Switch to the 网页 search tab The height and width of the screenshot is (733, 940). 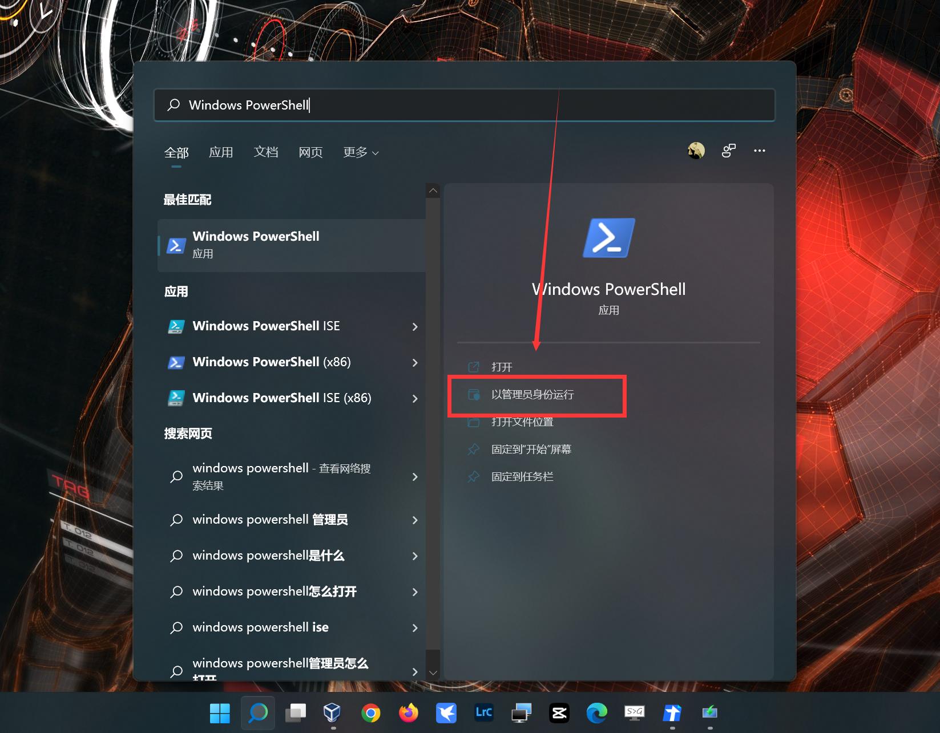(310, 152)
